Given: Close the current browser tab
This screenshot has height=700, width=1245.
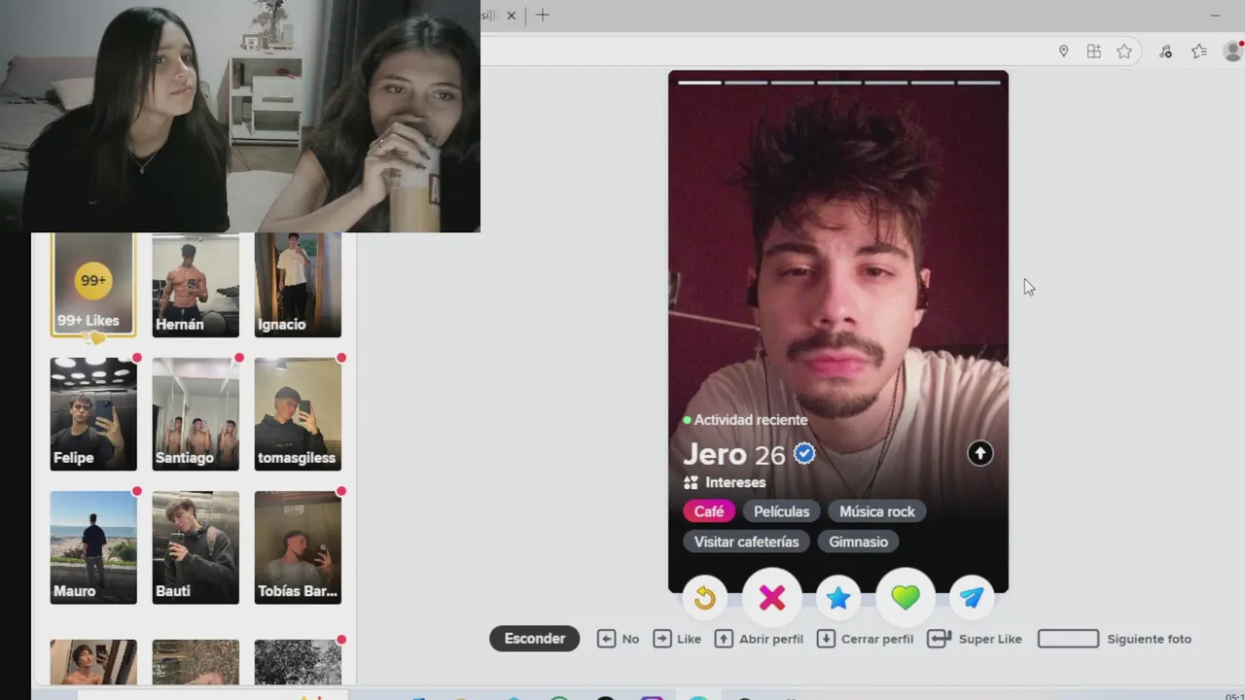Looking at the screenshot, I should pos(512,16).
